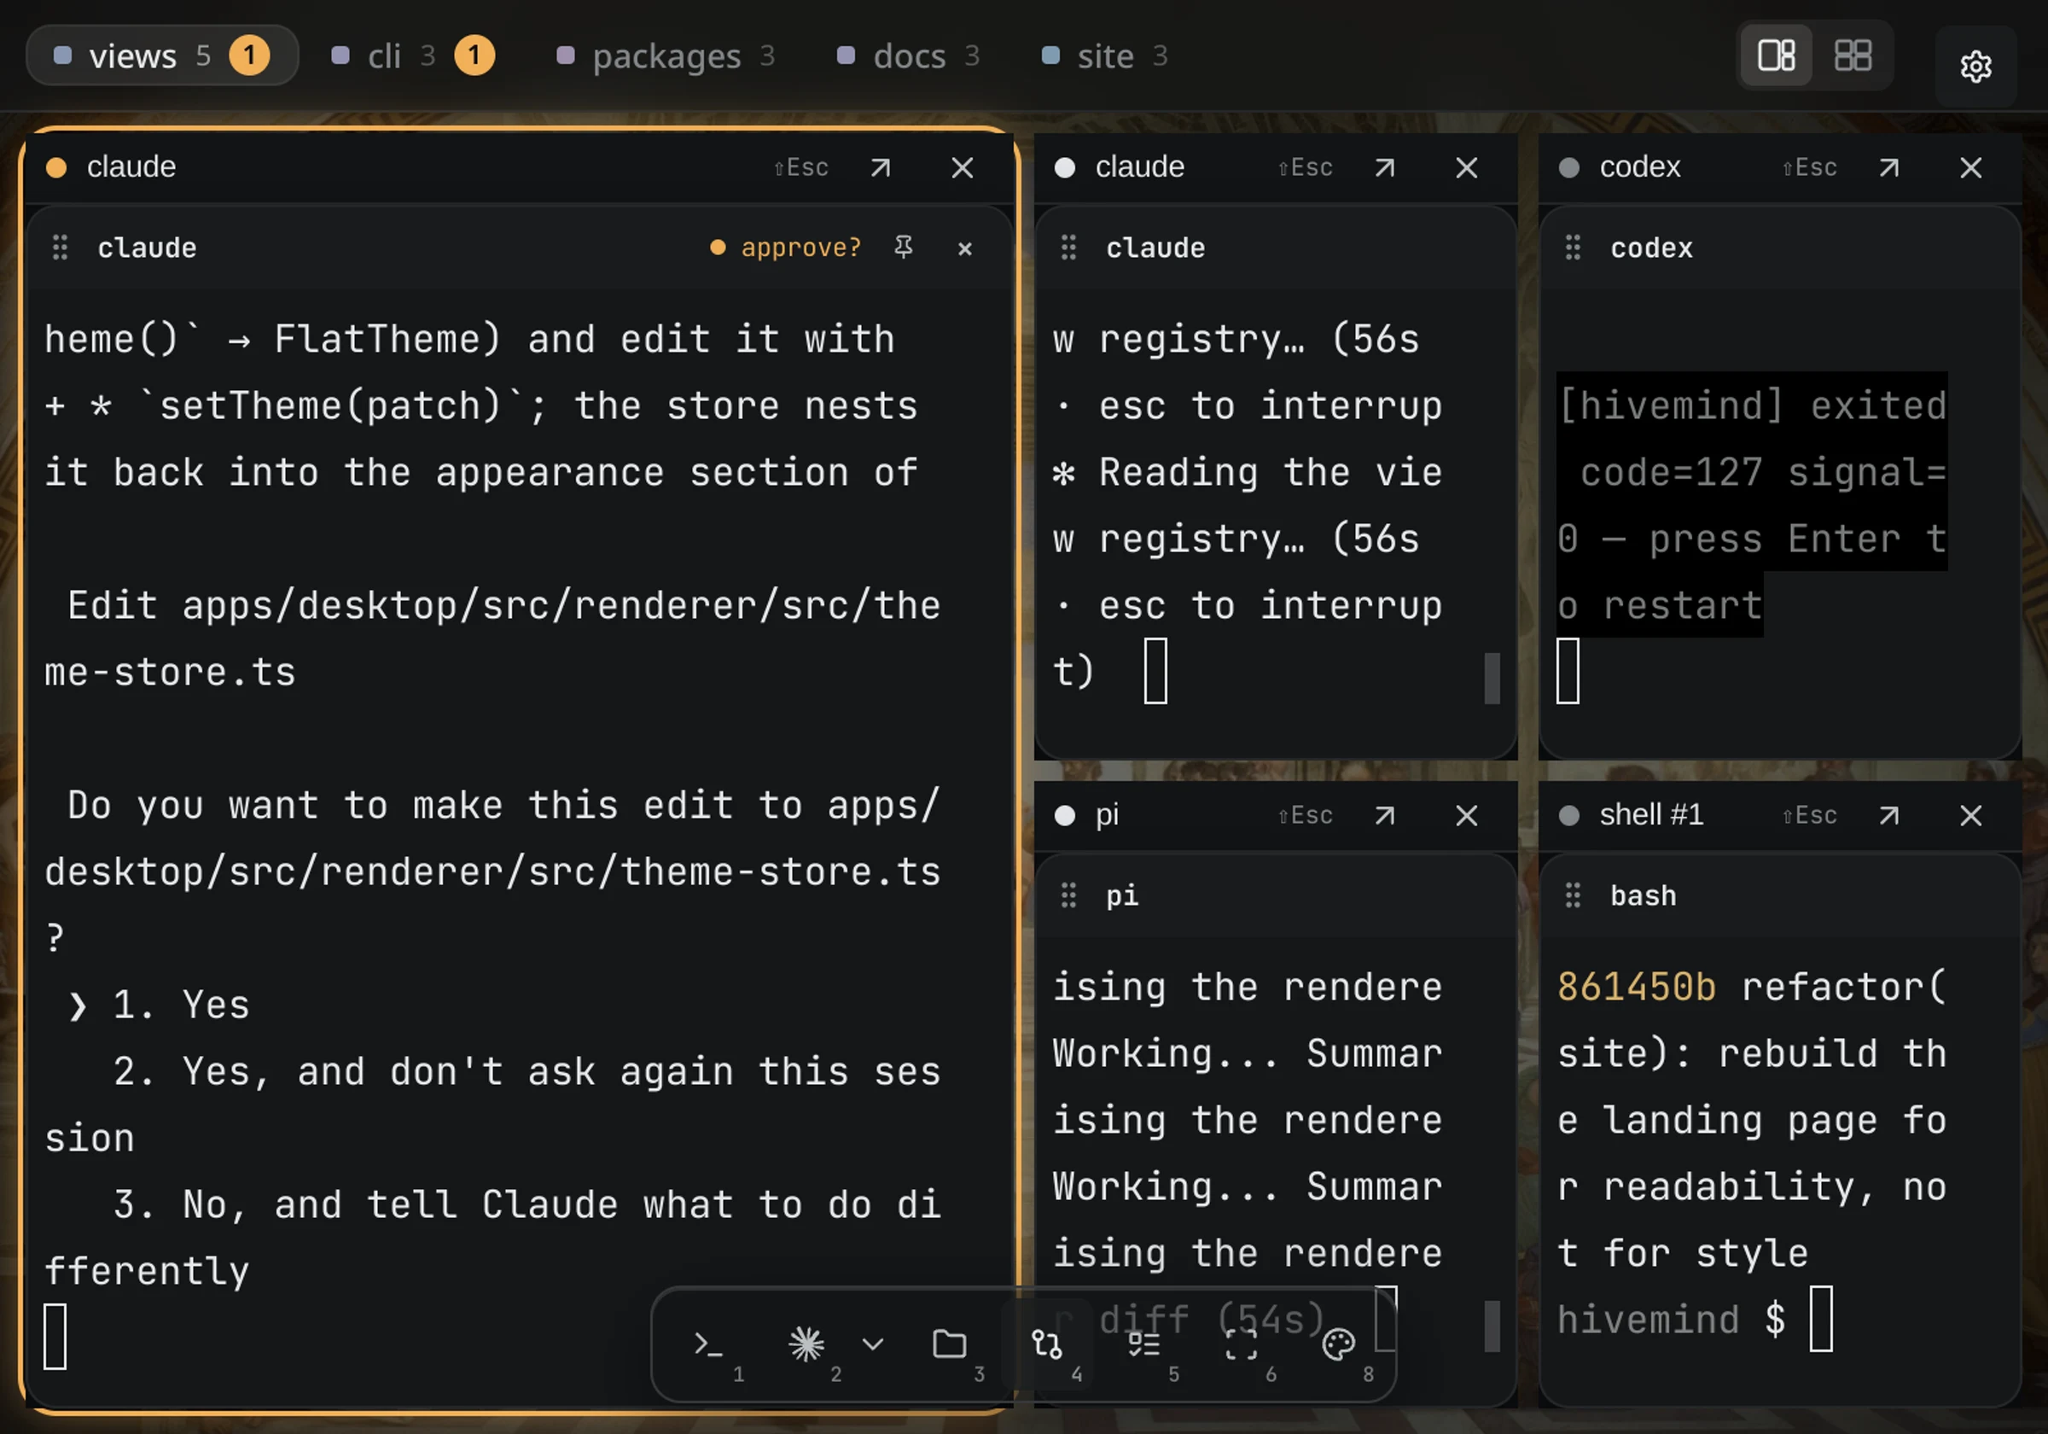
Task: Toggle focus frame icon in the dock
Action: coord(1241,1344)
